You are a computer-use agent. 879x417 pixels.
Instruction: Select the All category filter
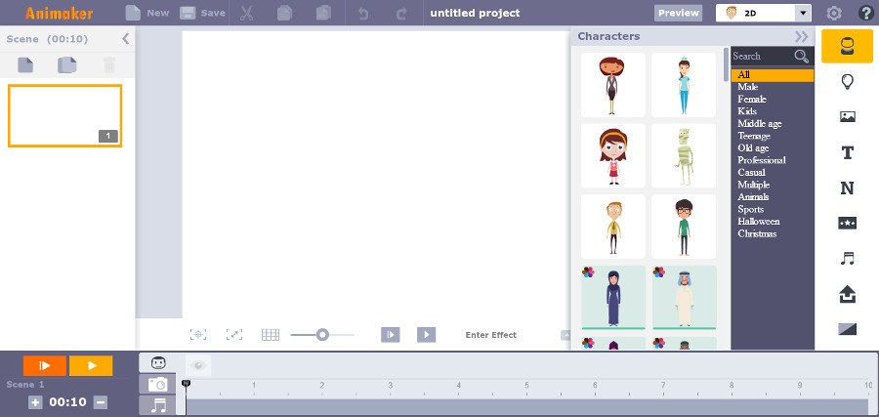coord(772,75)
